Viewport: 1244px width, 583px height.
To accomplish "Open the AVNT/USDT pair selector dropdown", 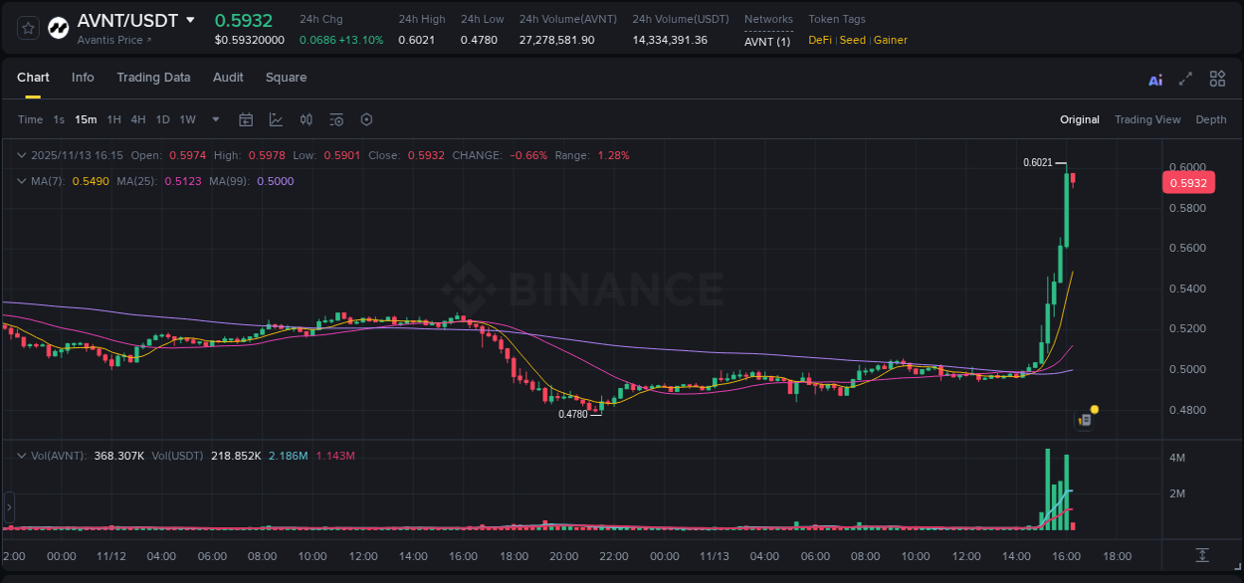I will 189,20.
